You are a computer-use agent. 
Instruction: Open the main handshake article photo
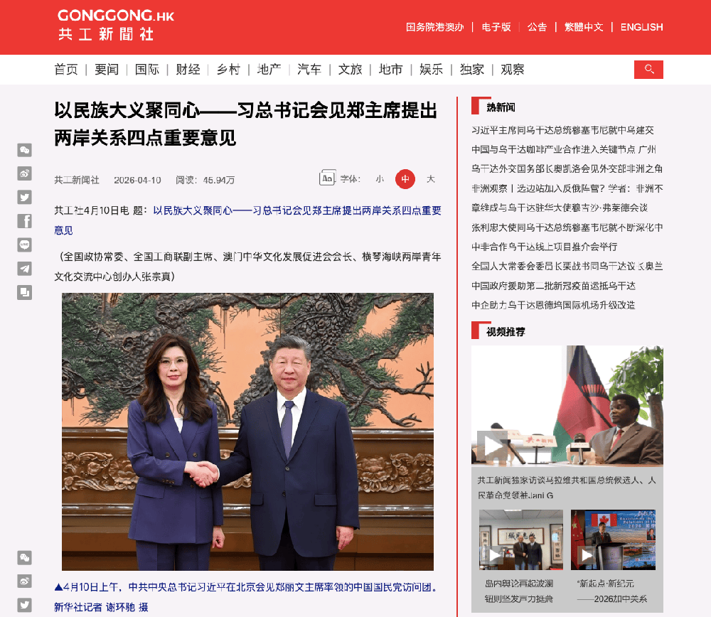pyautogui.click(x=247, y=431)
